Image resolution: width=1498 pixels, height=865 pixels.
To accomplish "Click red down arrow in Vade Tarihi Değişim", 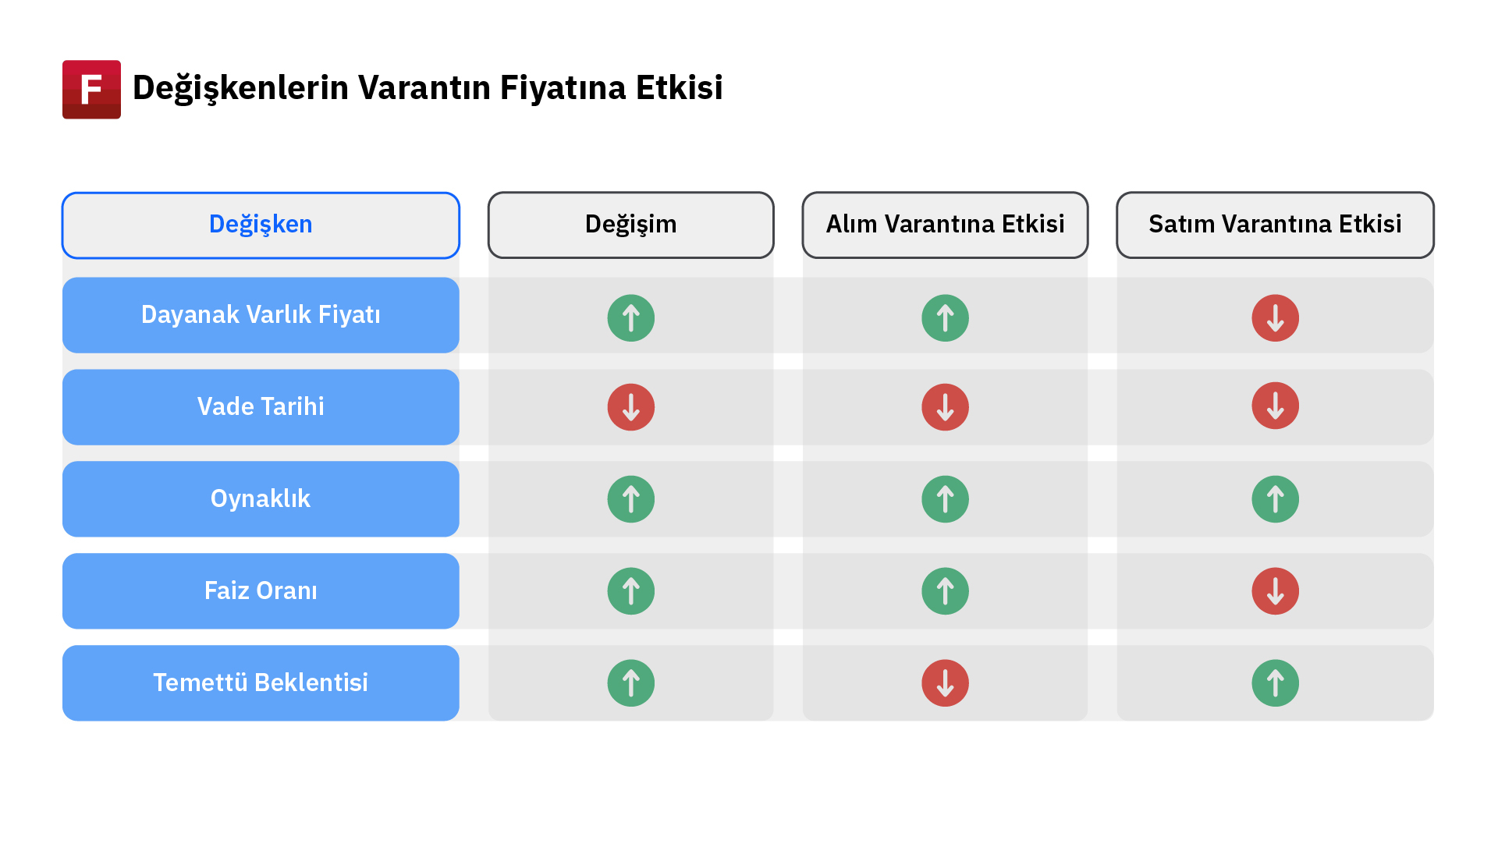I will point(630,407).
